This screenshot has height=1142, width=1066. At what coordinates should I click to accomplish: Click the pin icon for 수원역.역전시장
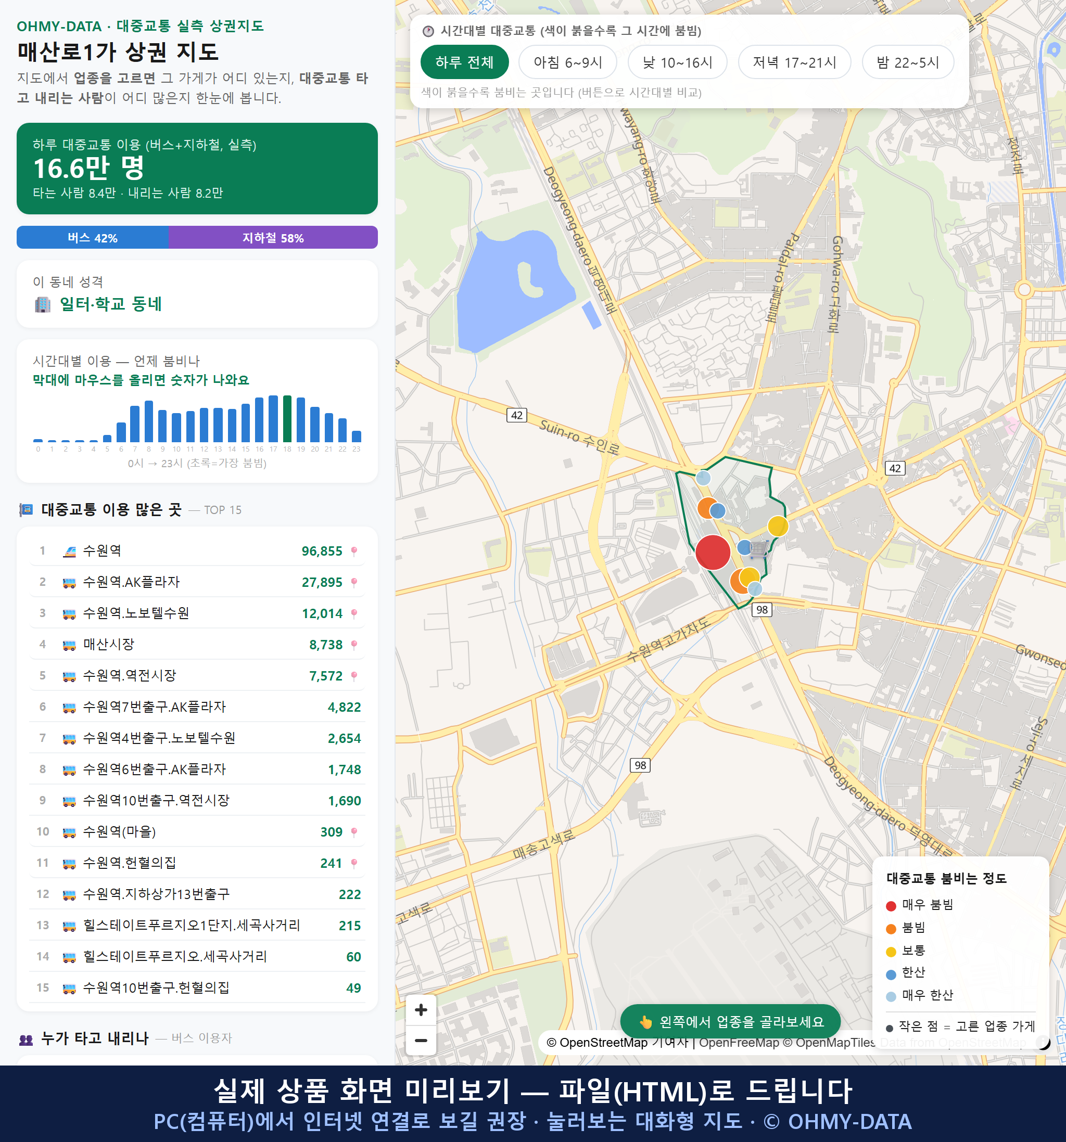tap(354, 676)
